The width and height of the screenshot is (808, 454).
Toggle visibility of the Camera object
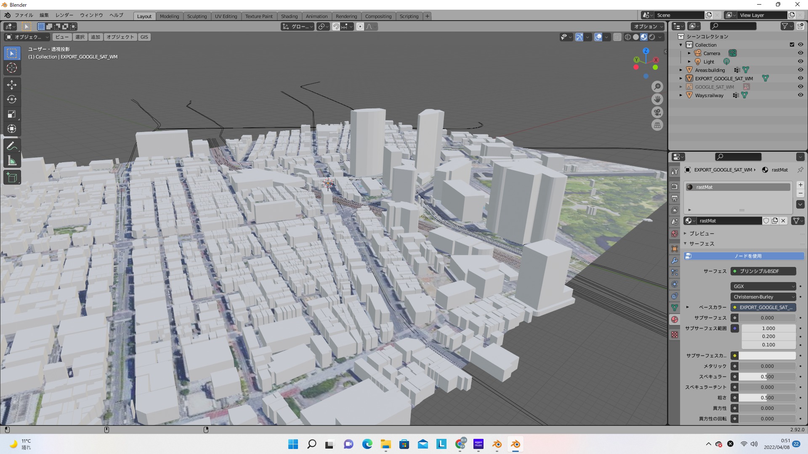point(800,53)
